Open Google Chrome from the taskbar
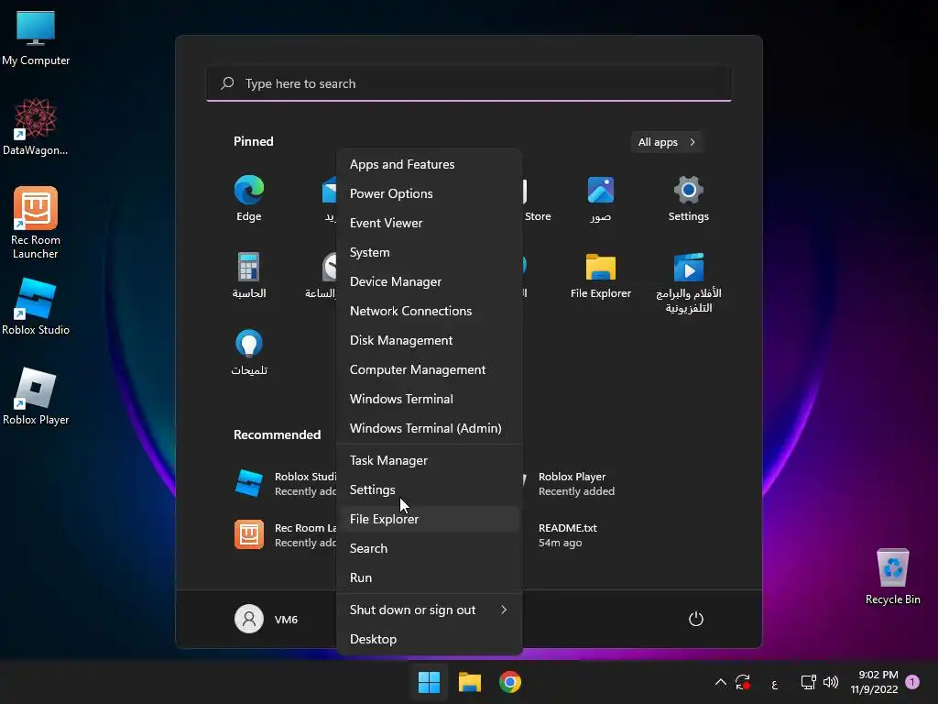Viewport: 938px width, 704px height. pos(509,682)
